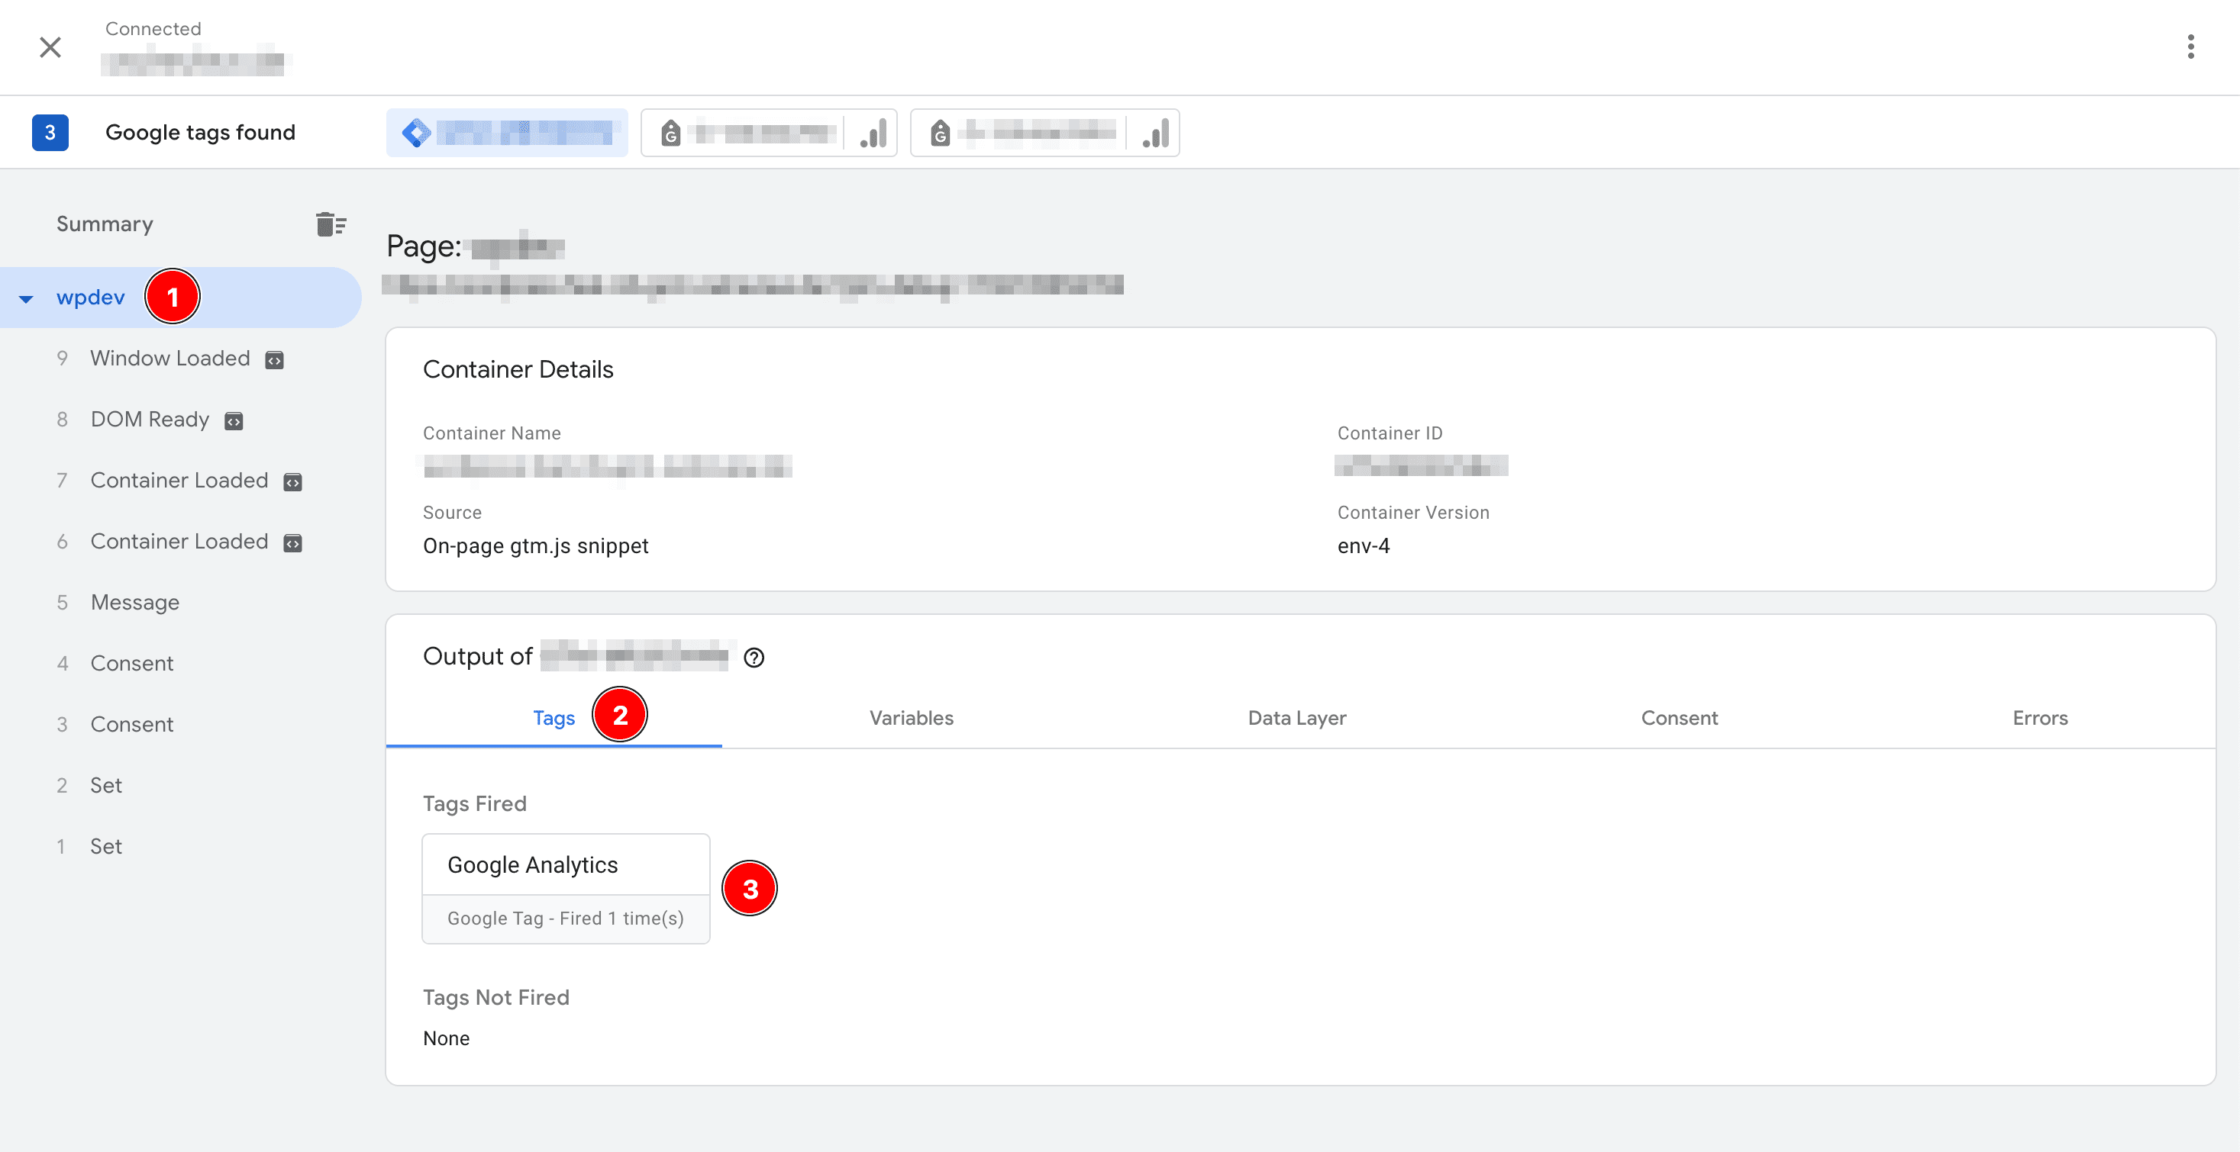Open the Google Analytics fired tag card

click(565, 888)
